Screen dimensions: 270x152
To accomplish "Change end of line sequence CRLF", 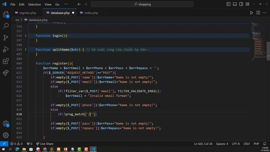I will (x=246, y=144).
